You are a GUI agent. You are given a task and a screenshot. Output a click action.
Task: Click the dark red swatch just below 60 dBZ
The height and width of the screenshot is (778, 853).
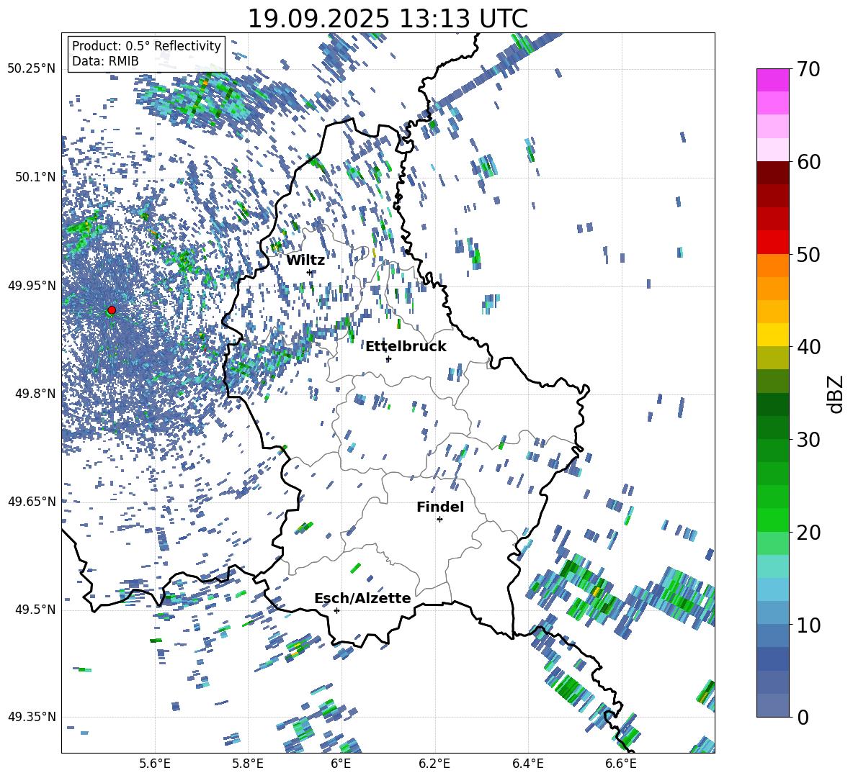773,173
